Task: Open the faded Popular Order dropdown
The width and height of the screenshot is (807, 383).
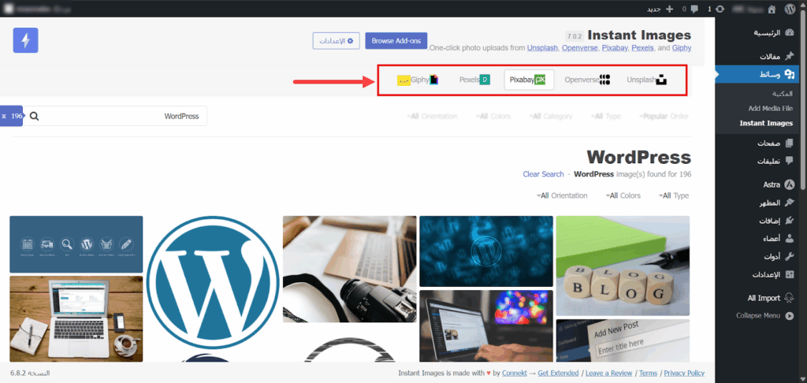Action: point(664,117)
